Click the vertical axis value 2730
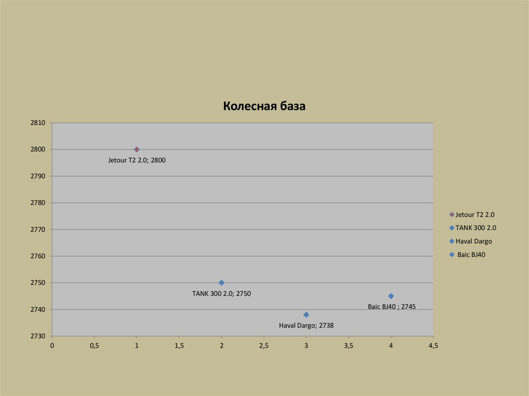This screenshot has width=529, height=396. pos(38,336)
